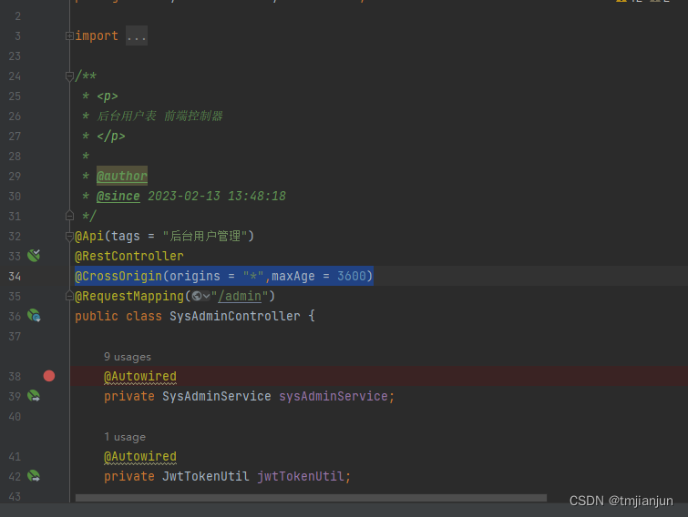Click the maxAge value 3600

(x=352, y=276)
